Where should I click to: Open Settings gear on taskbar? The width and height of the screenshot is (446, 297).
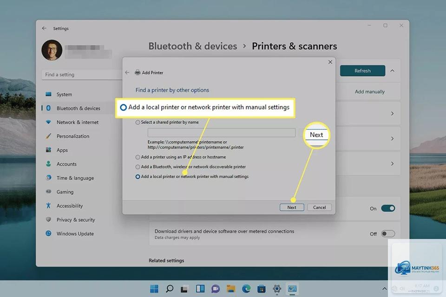click(x=277, y=289)
